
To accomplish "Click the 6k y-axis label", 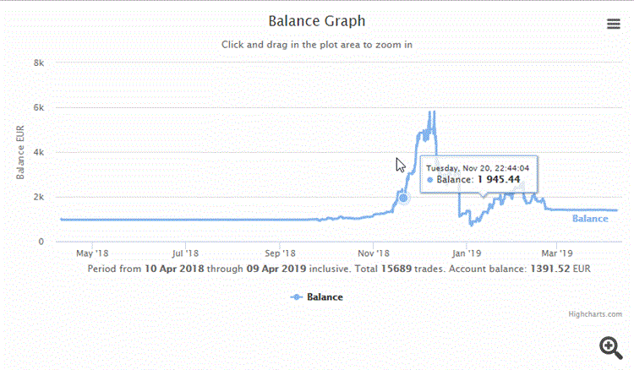I will (39, 107).
